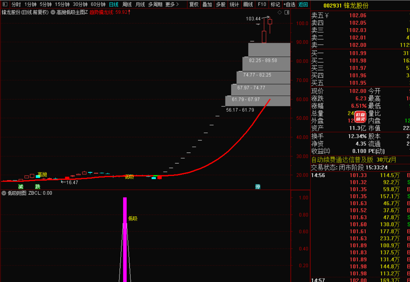
Task: Click the red 盯盘精灵 badge icon
Action: tap(360, 116)
